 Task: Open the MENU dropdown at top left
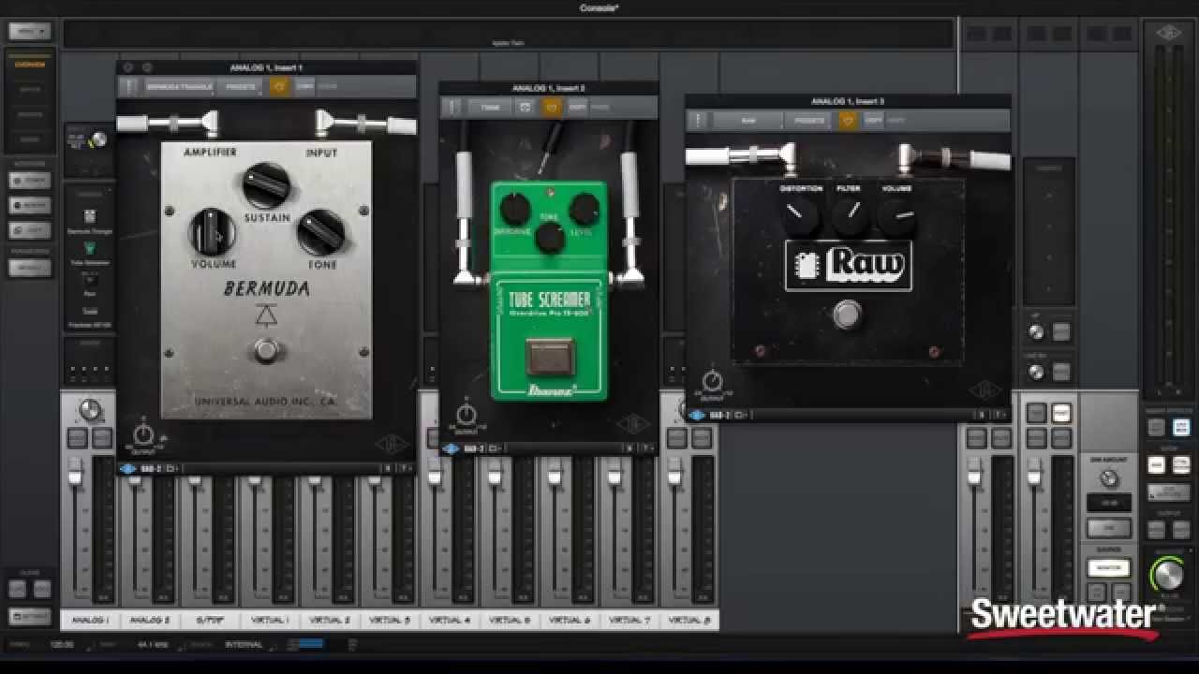click(29, 31)
